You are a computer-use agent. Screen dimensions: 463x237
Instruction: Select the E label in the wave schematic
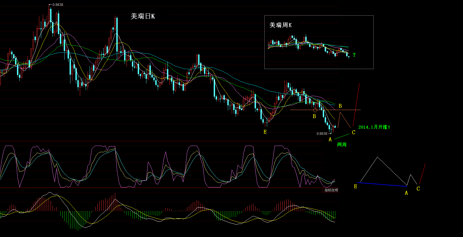(356, 187)
